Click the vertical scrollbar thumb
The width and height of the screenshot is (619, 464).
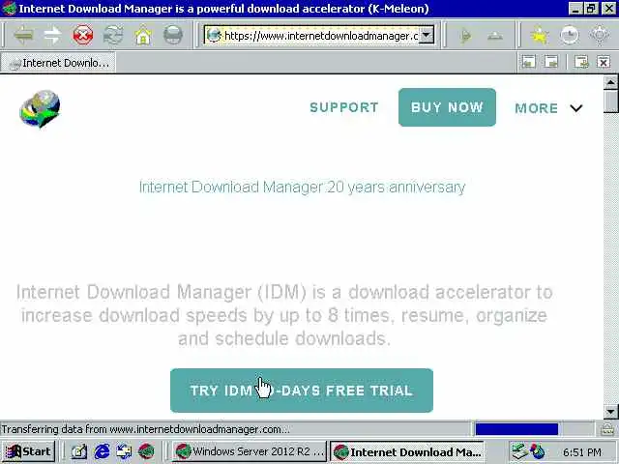610,101
